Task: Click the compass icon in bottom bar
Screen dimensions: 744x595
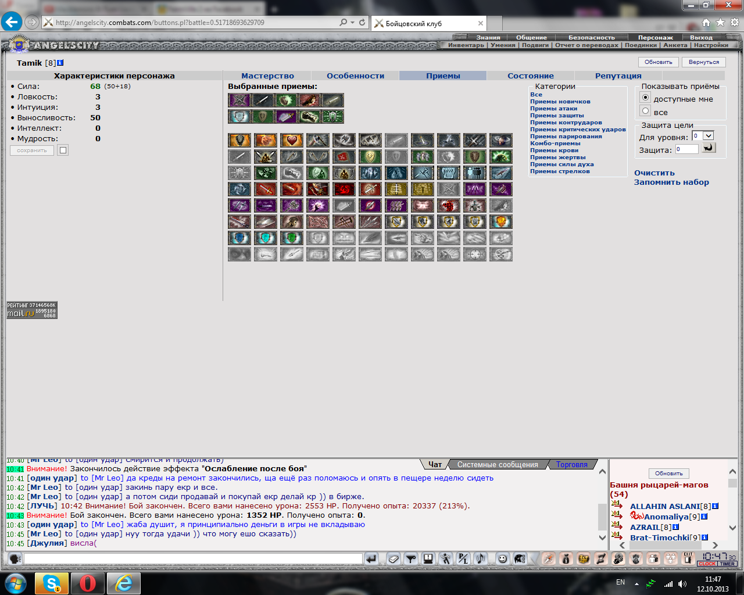Action: [x=549, y=559]
